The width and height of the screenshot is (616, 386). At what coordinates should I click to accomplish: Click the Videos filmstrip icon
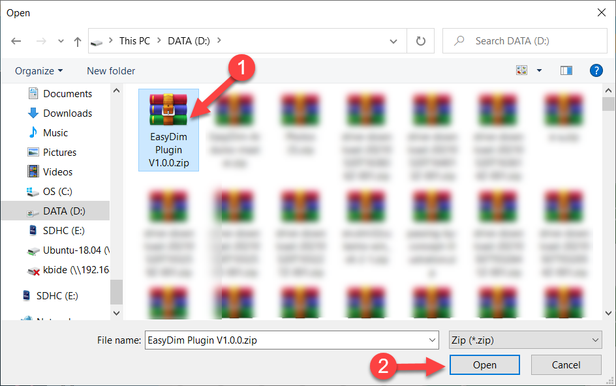(33, 171)
